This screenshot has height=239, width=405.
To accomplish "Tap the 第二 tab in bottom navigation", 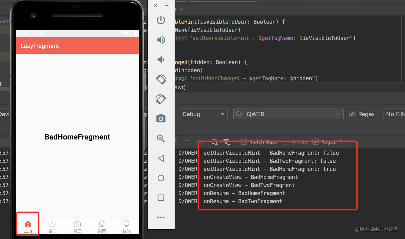I will click(52, 227).
